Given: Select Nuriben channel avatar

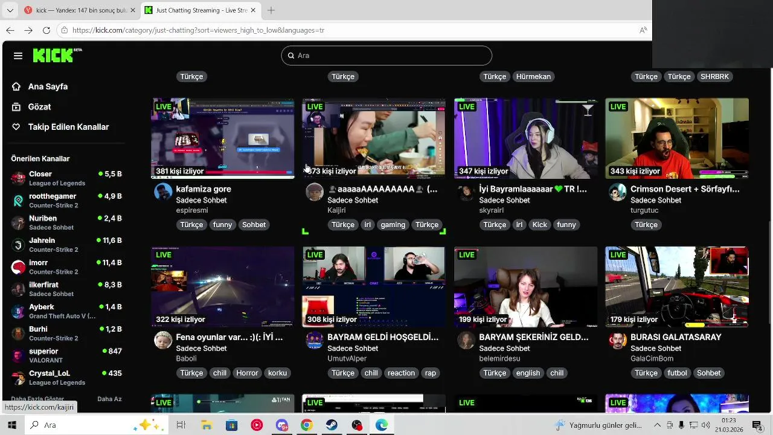Looking at the screenshot, I should 19,222.
